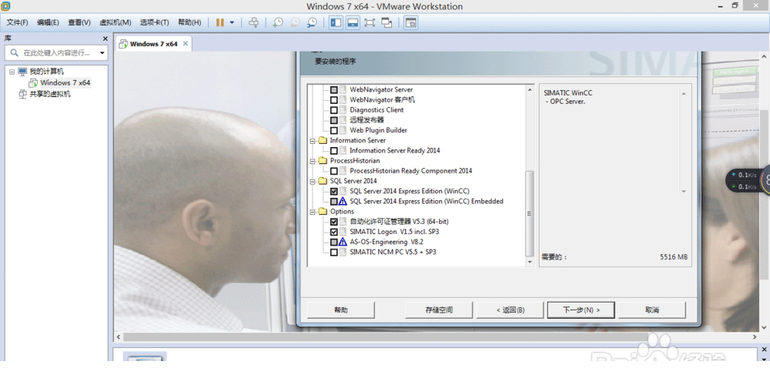Viewport: 770px width, 375px height.
Task: Click the My Computer icon in library tree
Action: click(22, 71)
